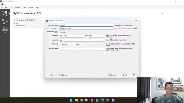Close the Setup New Connection dialog
184x103 pixels.
point(136,21)
